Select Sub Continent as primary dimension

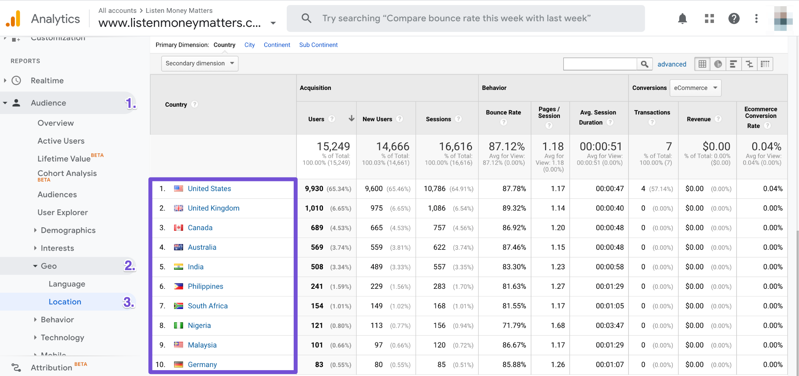pyautogui.click(x=318, y=45)
